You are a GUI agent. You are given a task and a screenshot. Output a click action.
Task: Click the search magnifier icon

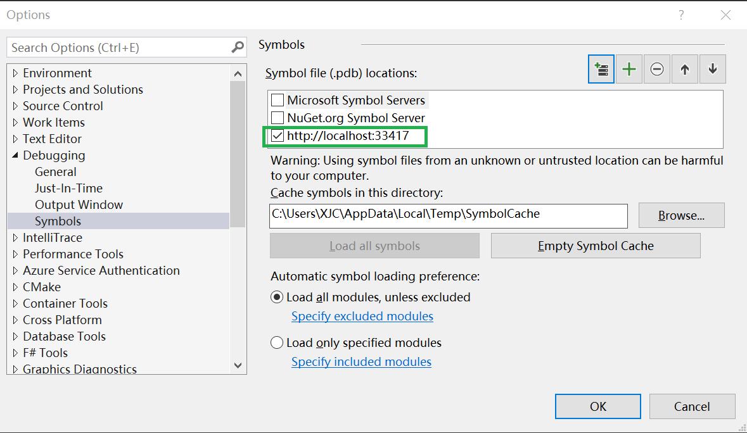coord(238,47)
